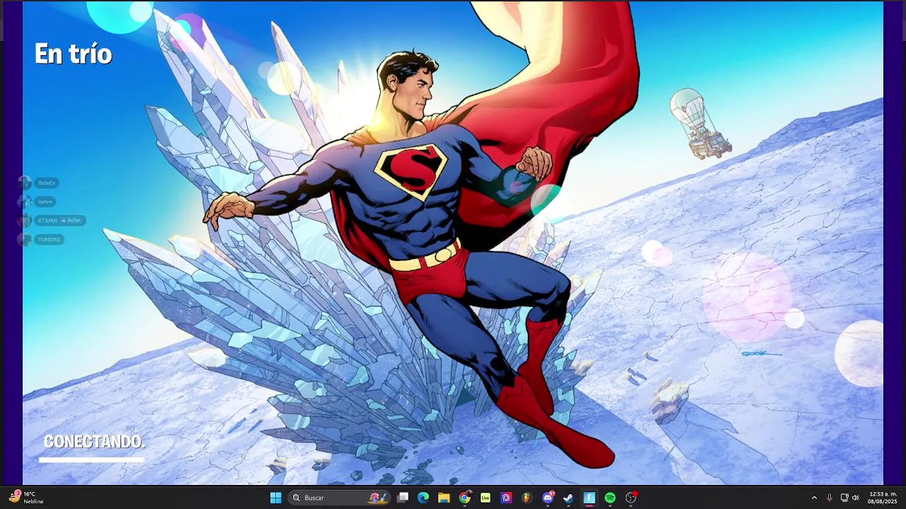Open the clock showing 12:53 a. m.
Viewport: 906px width, 509px height.
[882, 498]
